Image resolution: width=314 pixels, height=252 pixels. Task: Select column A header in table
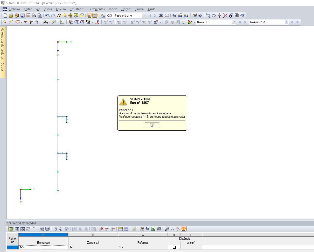(43, 235)
